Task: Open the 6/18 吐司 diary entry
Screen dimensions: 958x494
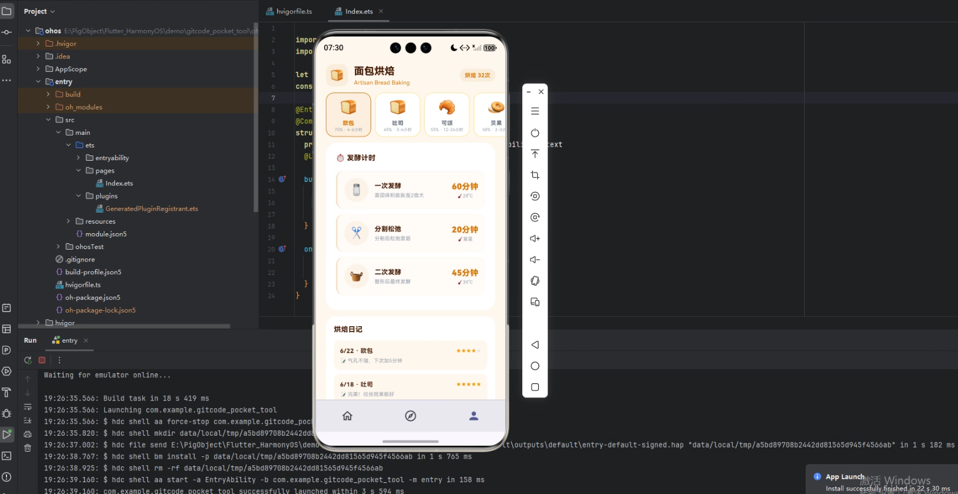Action: [x=411, y=387]
